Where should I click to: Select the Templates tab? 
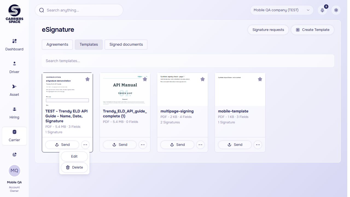tap(89, 45)
